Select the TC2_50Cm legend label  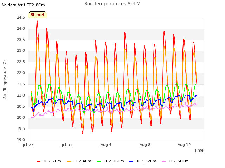(179, 161)
